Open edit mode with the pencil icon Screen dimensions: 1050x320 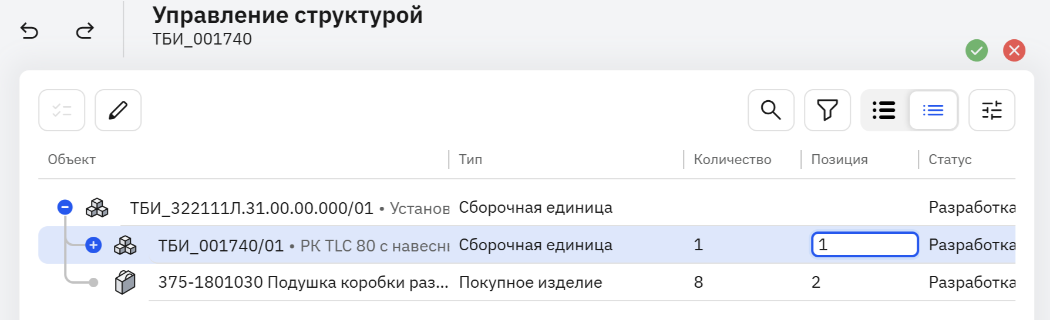(118, 110)
